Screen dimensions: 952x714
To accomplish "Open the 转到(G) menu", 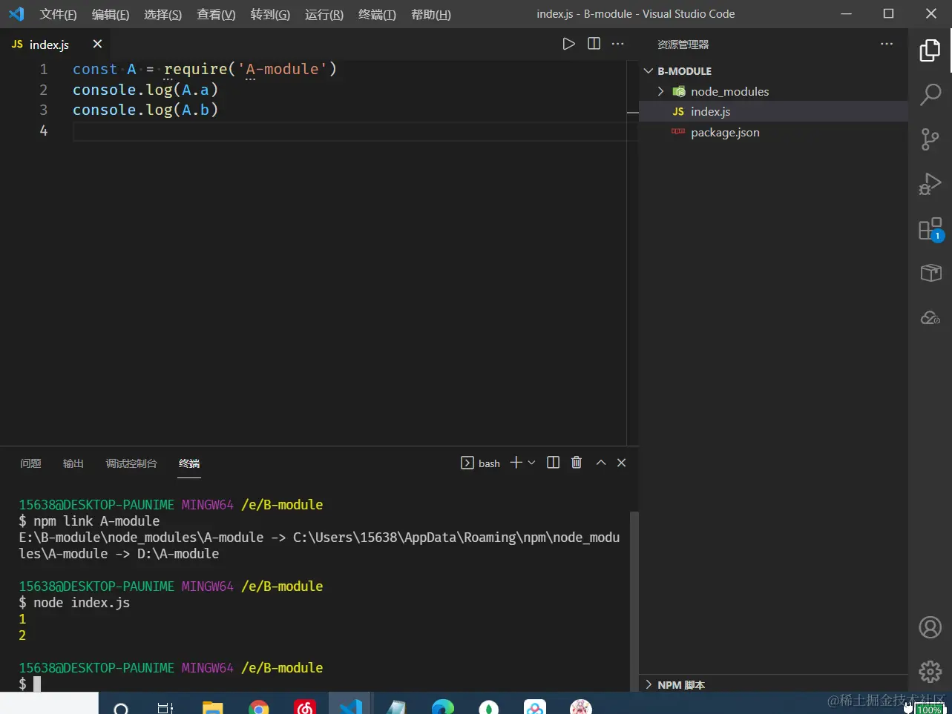I will 270,14.
